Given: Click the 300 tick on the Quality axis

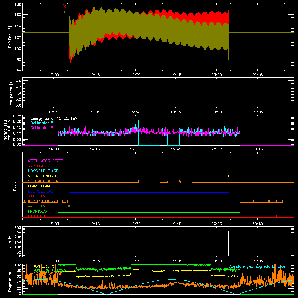Looking at the screenshot, I should [18, 228].
